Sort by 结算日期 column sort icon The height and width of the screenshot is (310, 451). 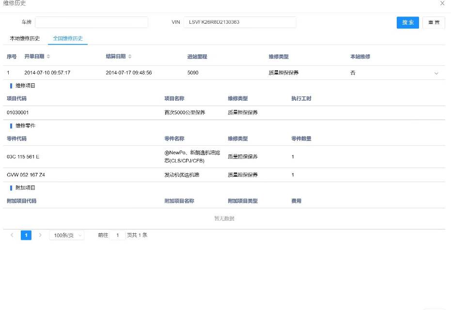coord(130,56)
